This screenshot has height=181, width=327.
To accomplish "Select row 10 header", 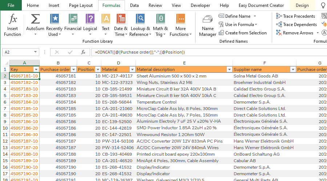I will click(x=5, y=128).
